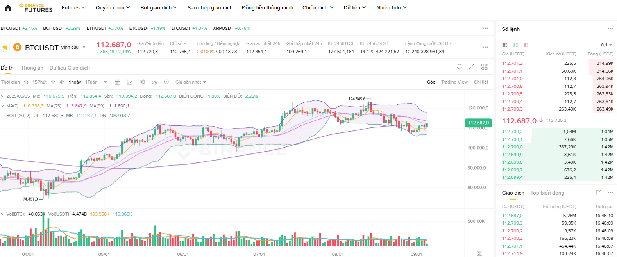
Task: Expand the Bot giao dịch menu
Action: [159, 7]
